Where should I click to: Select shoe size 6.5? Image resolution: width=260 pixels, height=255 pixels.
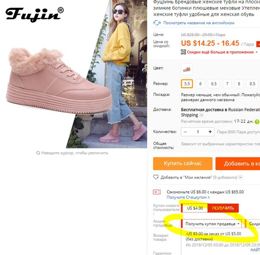coord(214,84)
